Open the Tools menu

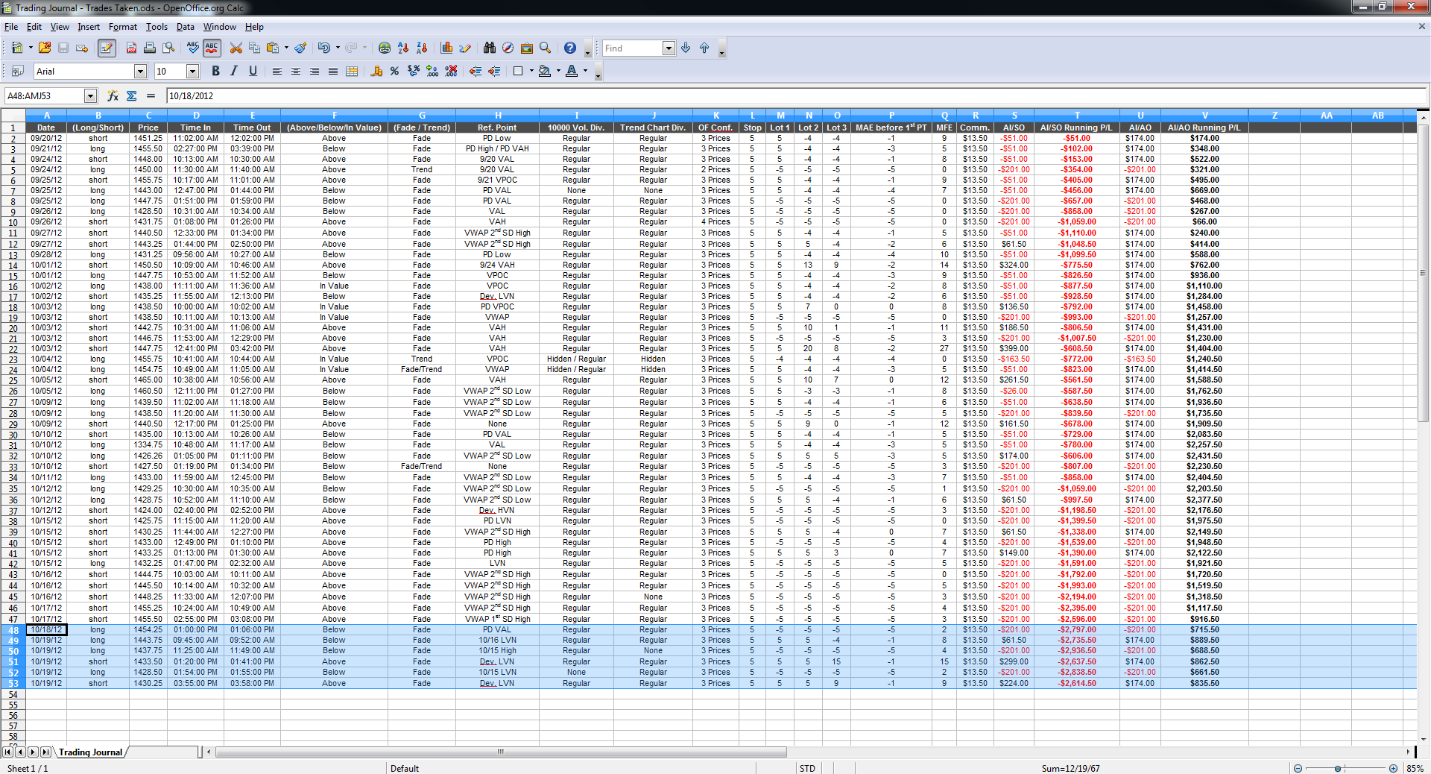157,27
